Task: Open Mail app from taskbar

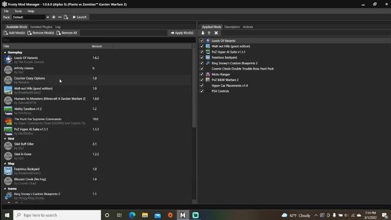Action: pos(158,215)
